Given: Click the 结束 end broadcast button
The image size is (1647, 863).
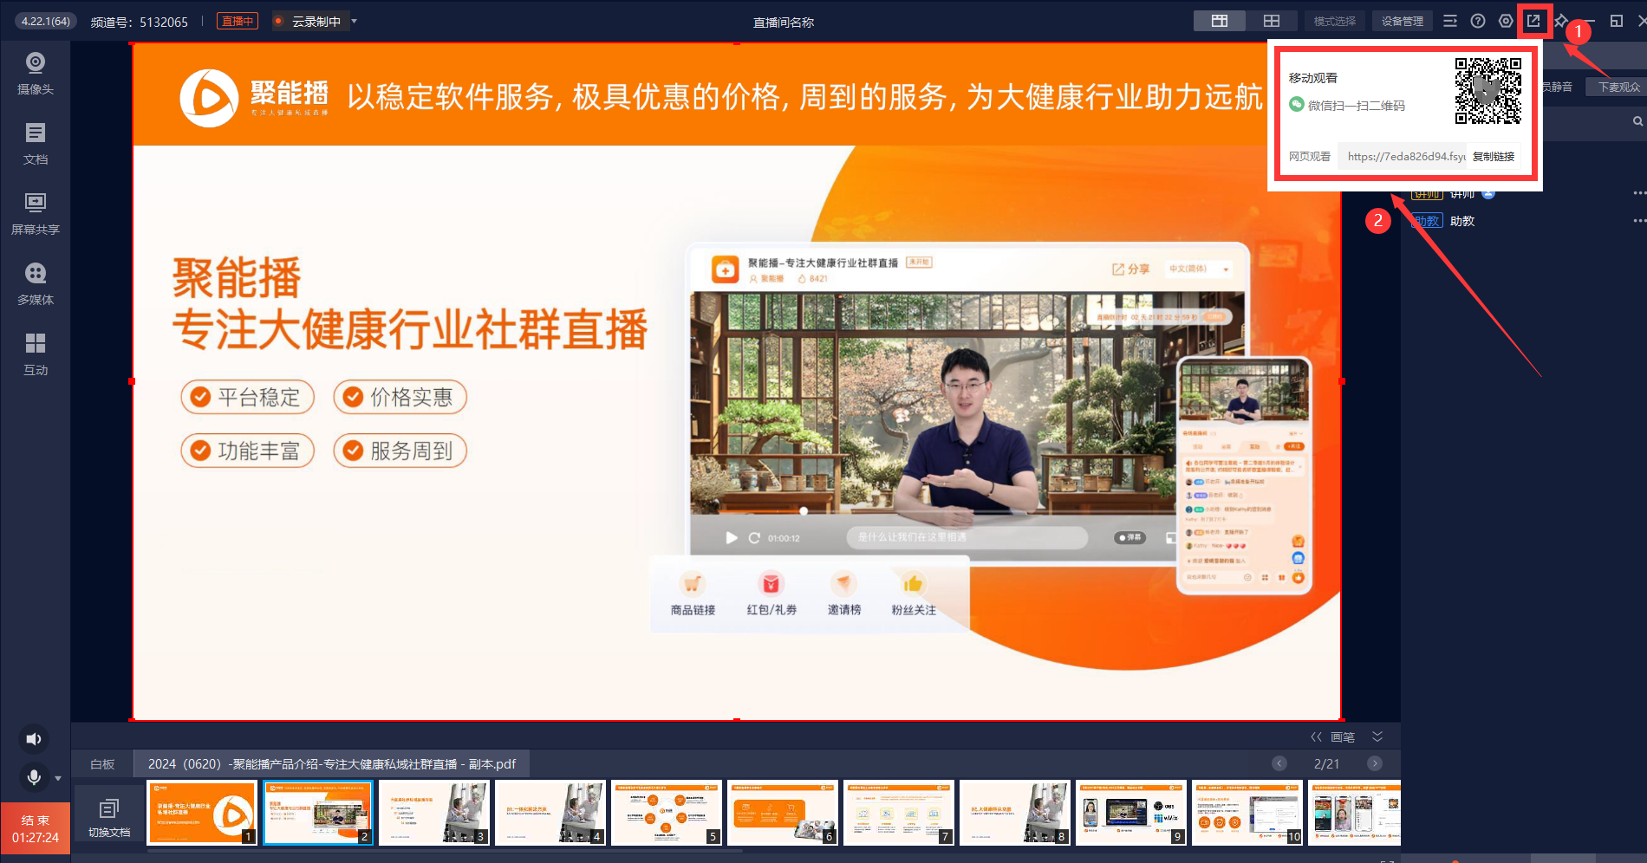Looking at the screenshot, I should (36, 828).
